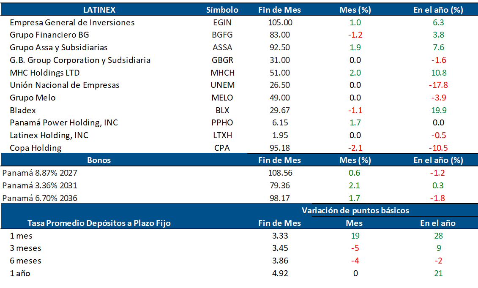Image resolution: width=478 pixels, height=288 pixels.
Task: Click the 10.8 yearly change value
Action: pos(439,73)
